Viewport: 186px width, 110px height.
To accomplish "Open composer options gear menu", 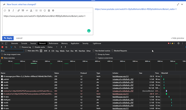I will click(53, 11).
